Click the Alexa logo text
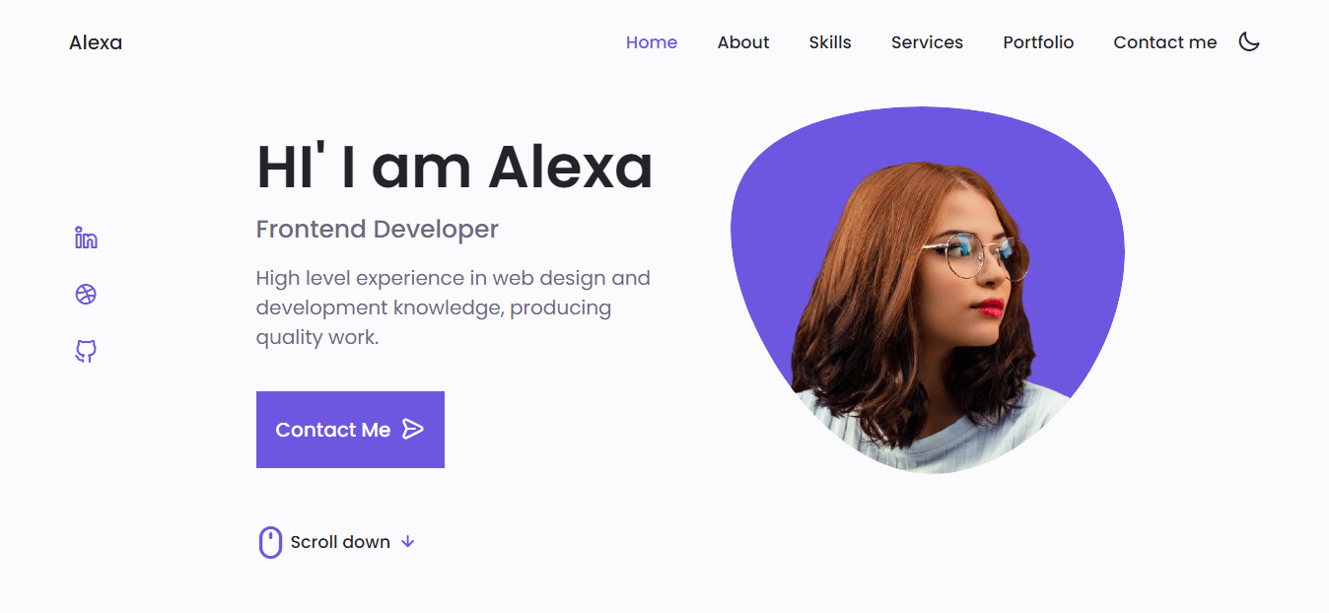 click(96, 42)
